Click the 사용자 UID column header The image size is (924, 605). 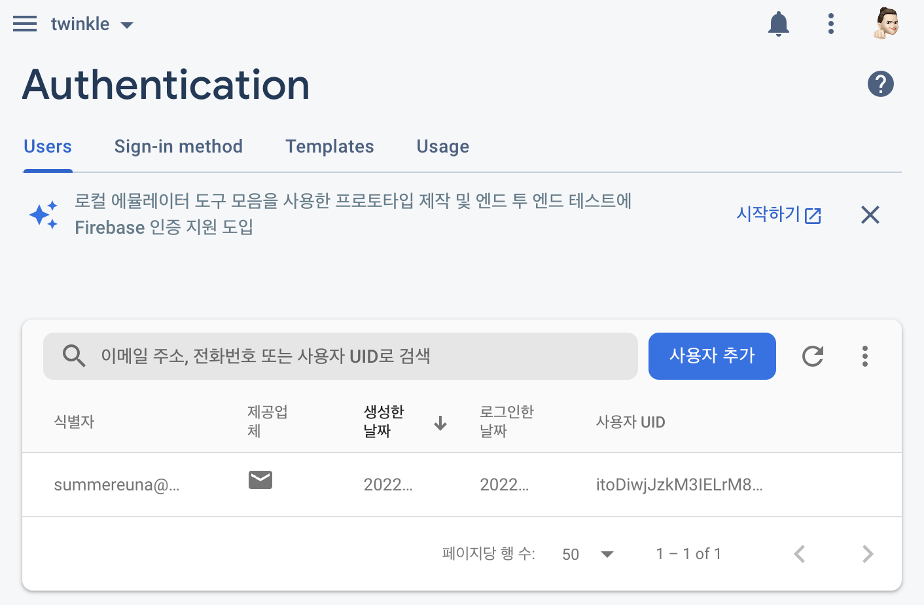tap(630, 422)
